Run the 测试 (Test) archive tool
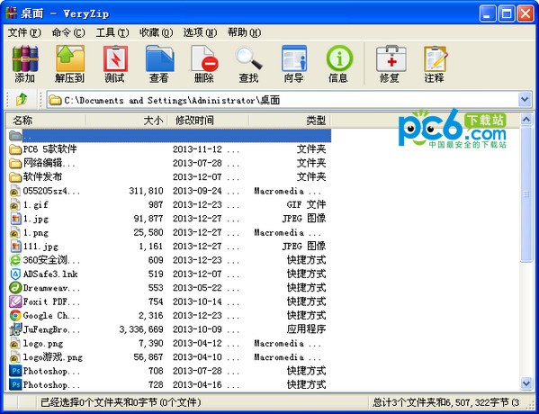The image size is (539, 414). [x=115, y=64]
